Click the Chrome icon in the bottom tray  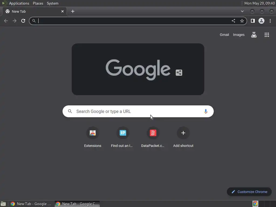pyautogui.click(x=255, y=204)
